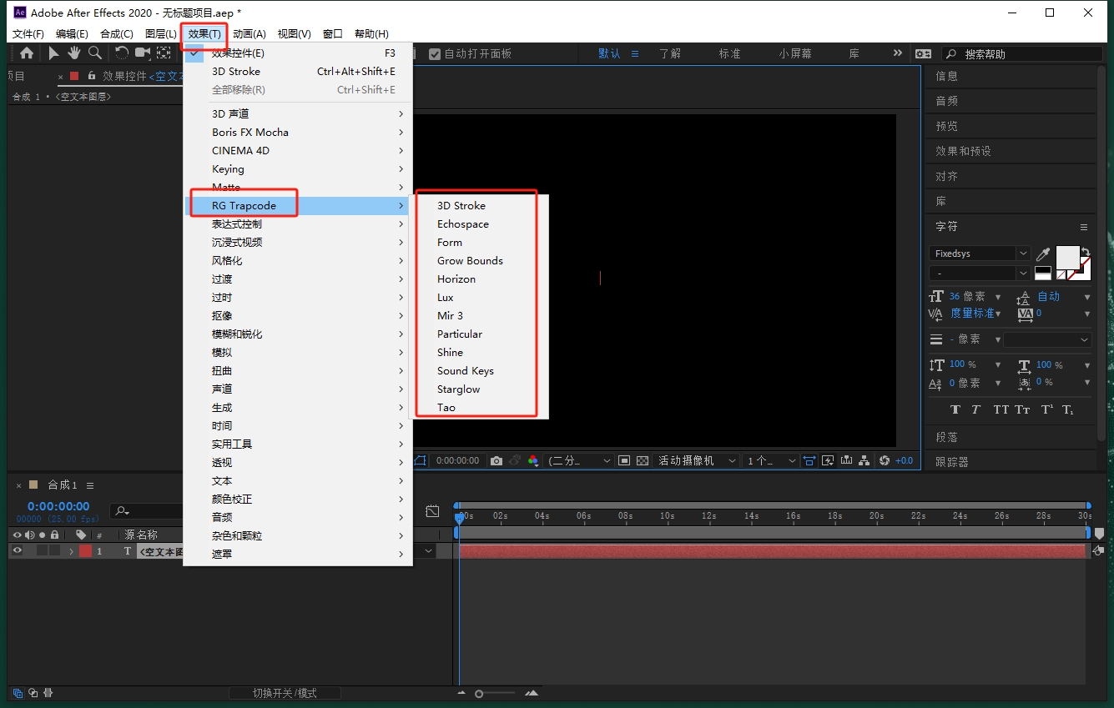Open the composition flowchart icon
The image size is (1114, 708).
click(864, 460)
